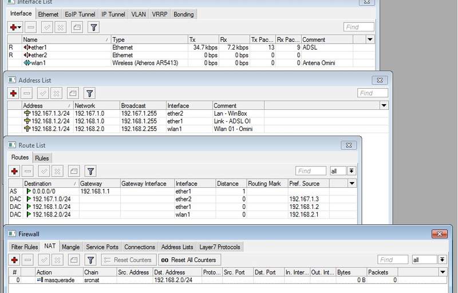
Task: Open column chooser dropdown in Address List table
Action: point(384,105)
